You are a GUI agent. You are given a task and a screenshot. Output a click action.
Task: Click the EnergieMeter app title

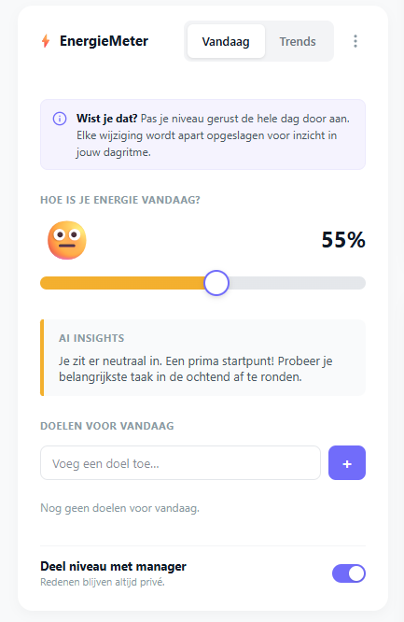(104, 41)
